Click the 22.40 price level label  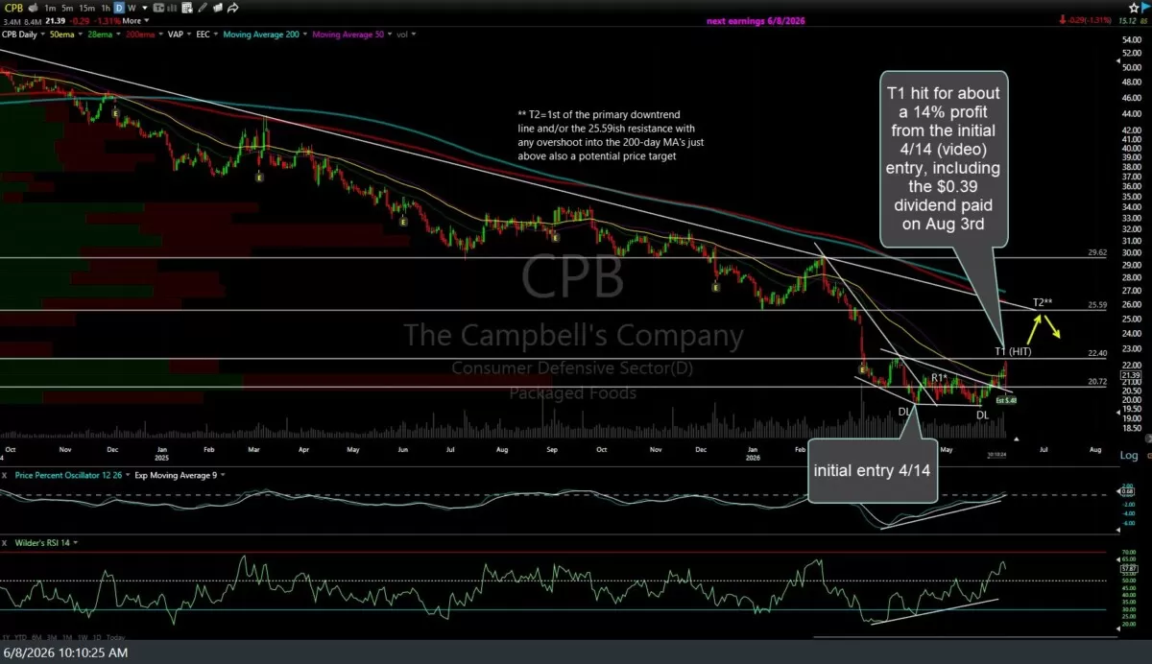(1098, 353)
